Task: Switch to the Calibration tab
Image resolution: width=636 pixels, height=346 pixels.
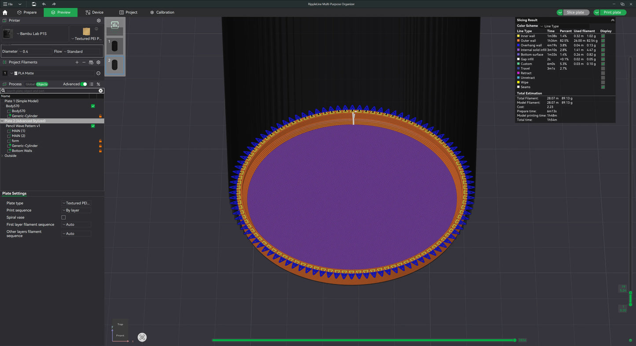Action: [x=162, y=12]
